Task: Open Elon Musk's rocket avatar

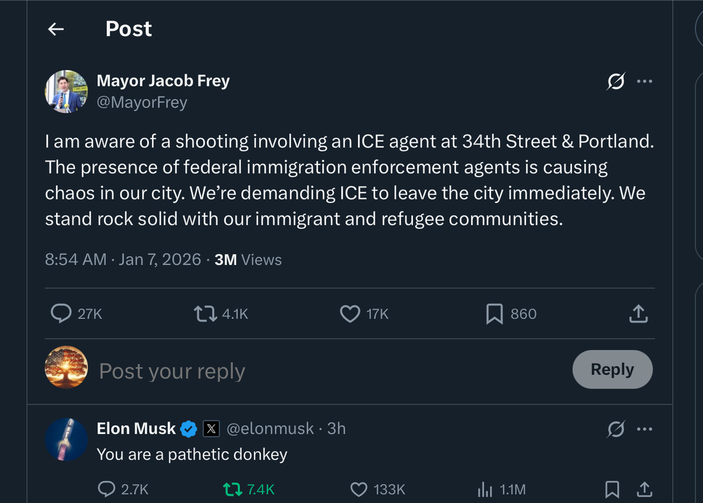Action: (66, 439)
